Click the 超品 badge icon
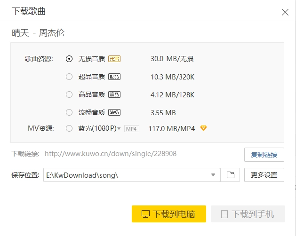Viewport: 296px width, 236px height. tap(114, 77)
